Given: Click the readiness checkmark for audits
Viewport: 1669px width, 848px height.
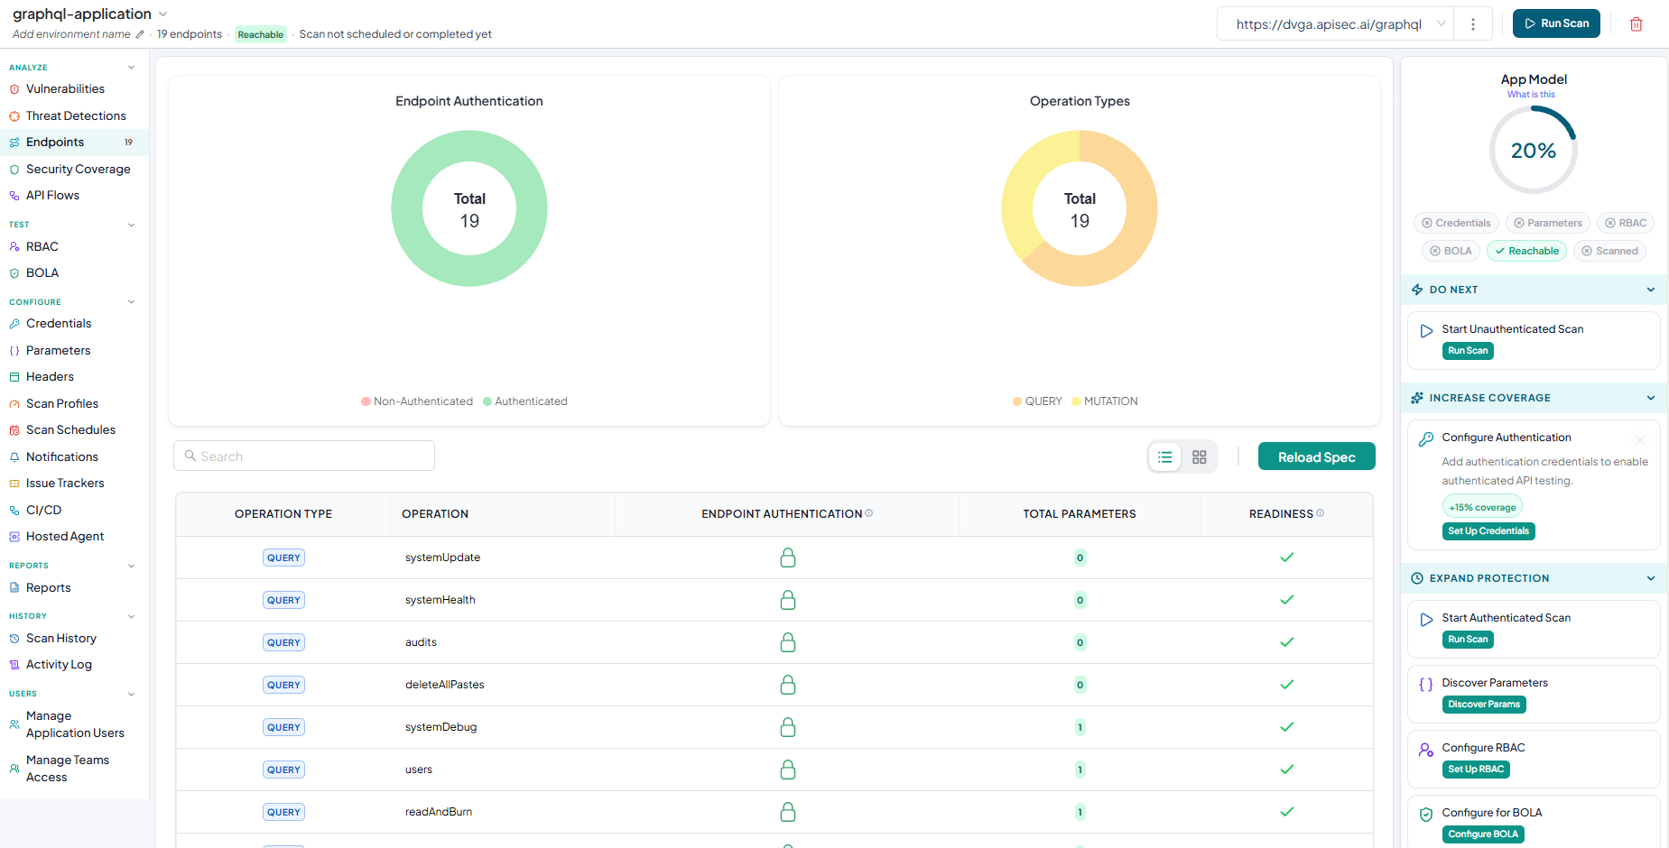Looking at the screenshot, I should click(1287, 642).
